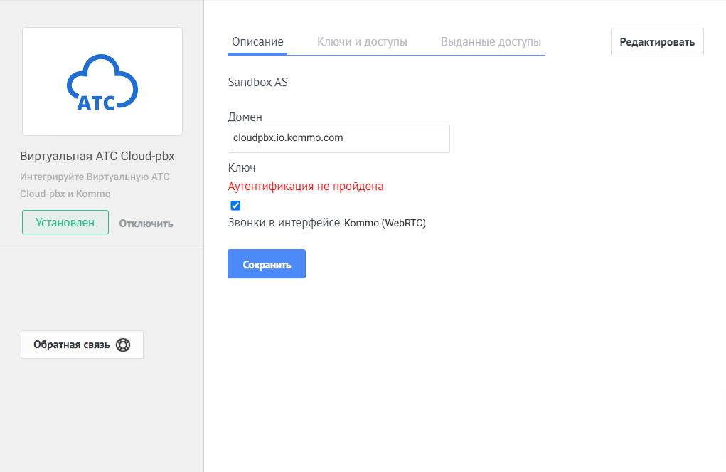Image resolution: width=726 pixels, height=472 pixels.
Task: Select the Виртуальная АТС Cloud-pbx title
Action: (97, 156)
